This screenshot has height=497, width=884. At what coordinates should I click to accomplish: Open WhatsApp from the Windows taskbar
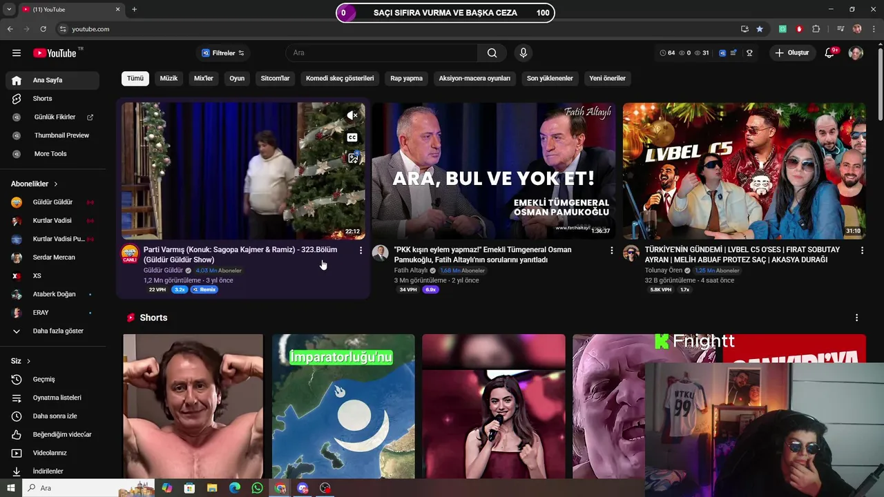coord(258,488)
